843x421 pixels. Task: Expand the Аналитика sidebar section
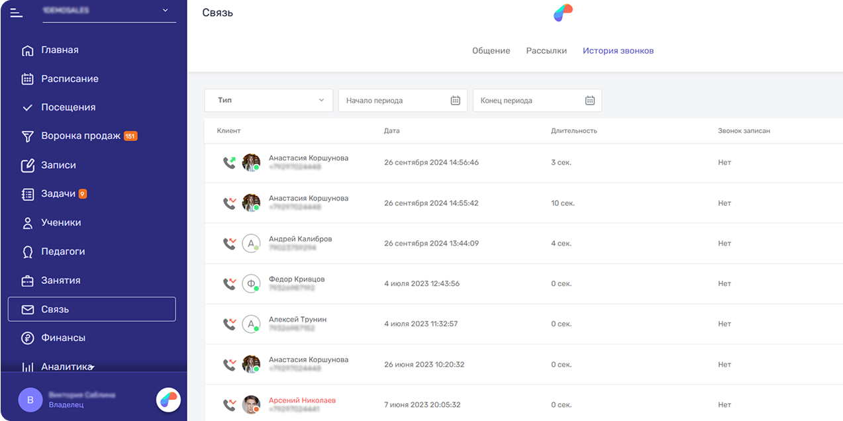(x=66, y=366)
